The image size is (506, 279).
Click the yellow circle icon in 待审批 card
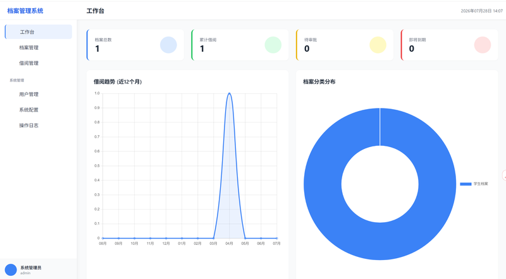pyautogui.click(x=378, y=45)
